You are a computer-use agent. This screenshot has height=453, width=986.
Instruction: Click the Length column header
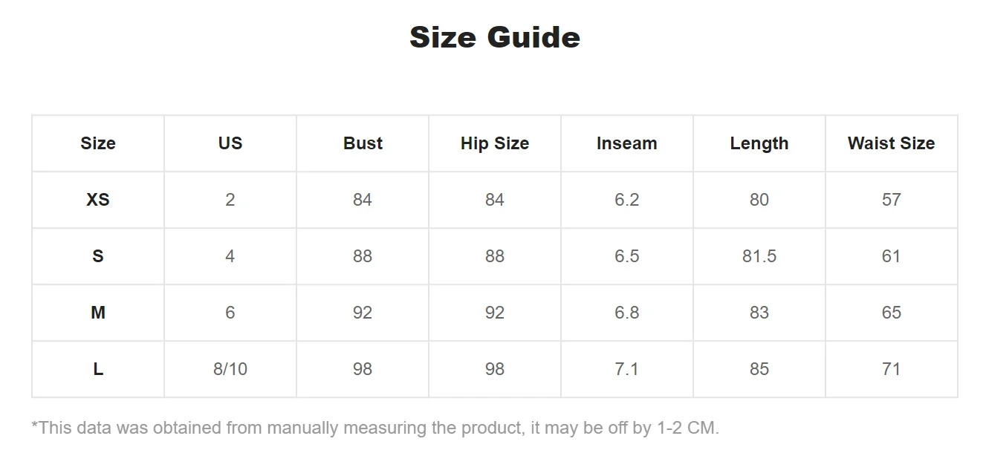(759, 143)
